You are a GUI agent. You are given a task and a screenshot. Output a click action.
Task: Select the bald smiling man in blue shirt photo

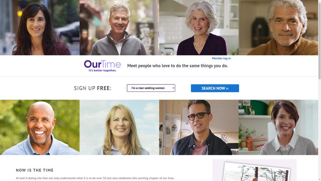pos(40,127)
